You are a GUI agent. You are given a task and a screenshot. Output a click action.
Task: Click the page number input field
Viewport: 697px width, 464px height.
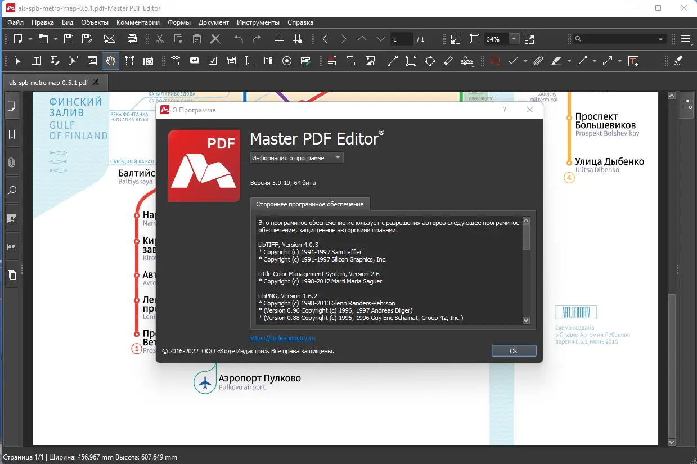(401, 39)
